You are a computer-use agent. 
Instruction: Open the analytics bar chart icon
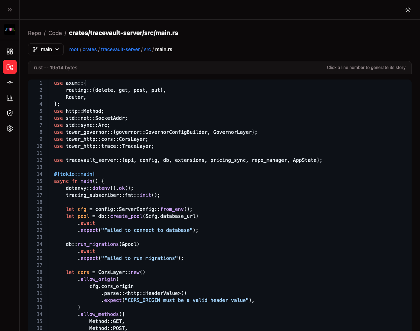[x=9, y=98]
